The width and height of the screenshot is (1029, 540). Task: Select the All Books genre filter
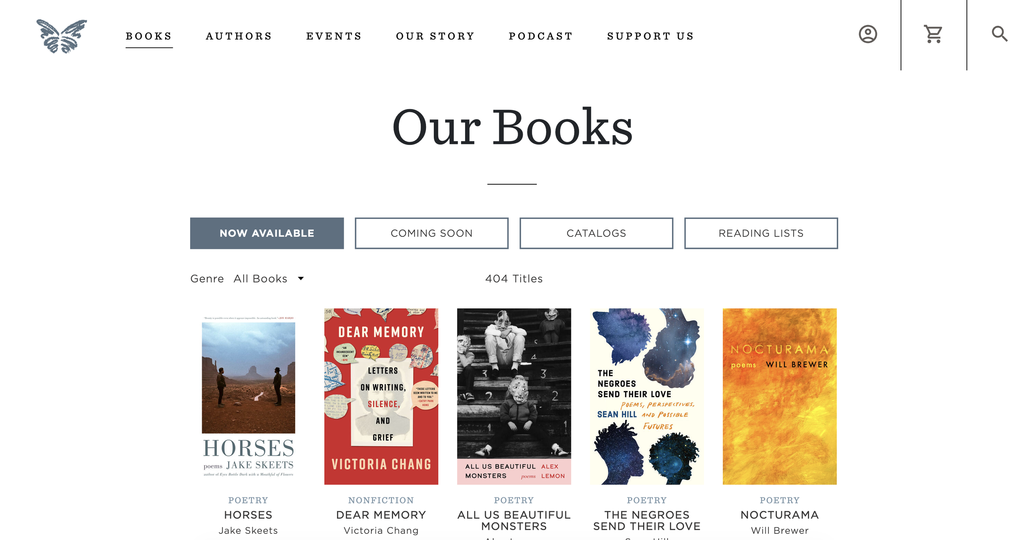pyautogui.click(x=260, y=278)
